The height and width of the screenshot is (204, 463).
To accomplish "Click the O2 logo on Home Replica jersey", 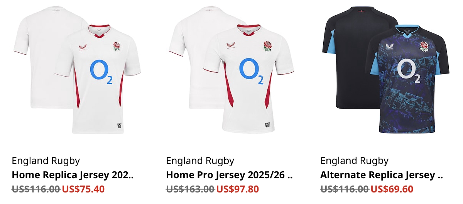I will [101, 72].
